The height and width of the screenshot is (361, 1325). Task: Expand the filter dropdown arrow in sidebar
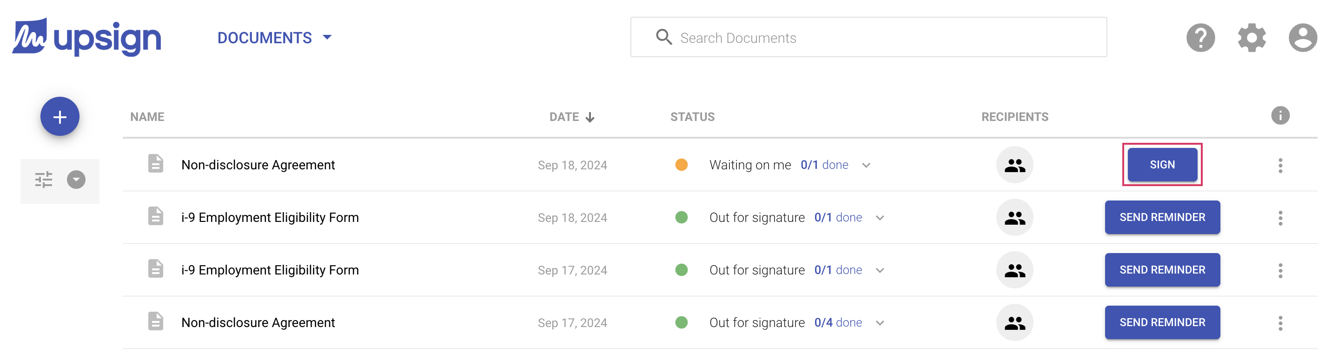76,180
